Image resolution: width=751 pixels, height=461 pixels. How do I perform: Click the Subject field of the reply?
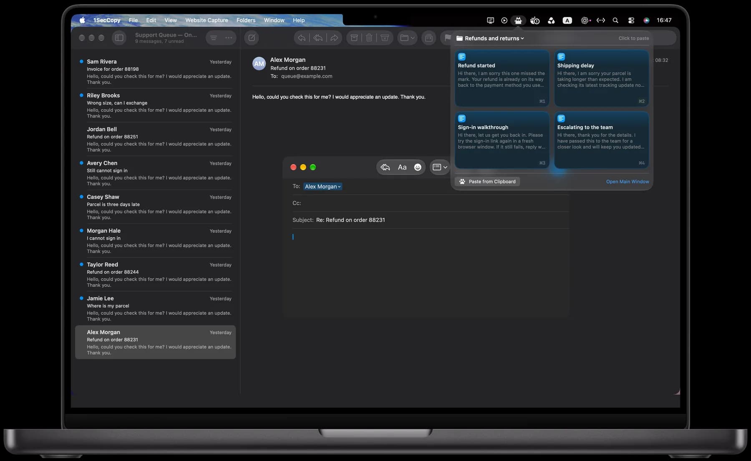pos(431,220)
